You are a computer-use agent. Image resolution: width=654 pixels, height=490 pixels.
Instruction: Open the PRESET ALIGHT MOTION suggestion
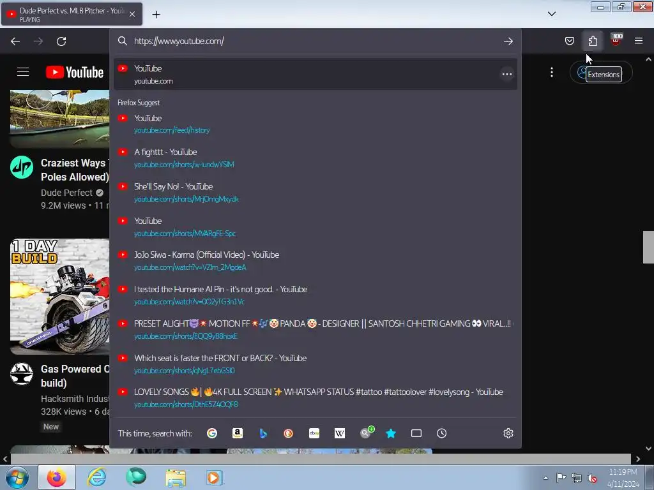(x=316, y=330)
